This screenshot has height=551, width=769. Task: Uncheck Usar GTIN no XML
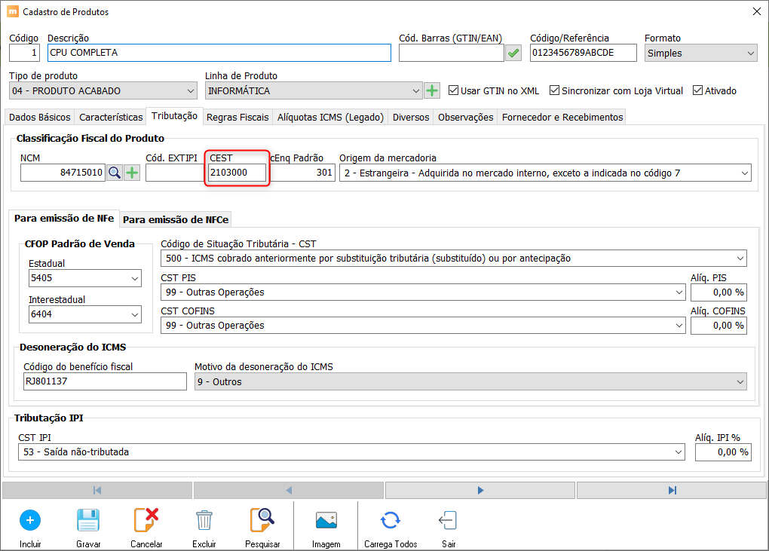pyautogui.click(x=453, y=90)
